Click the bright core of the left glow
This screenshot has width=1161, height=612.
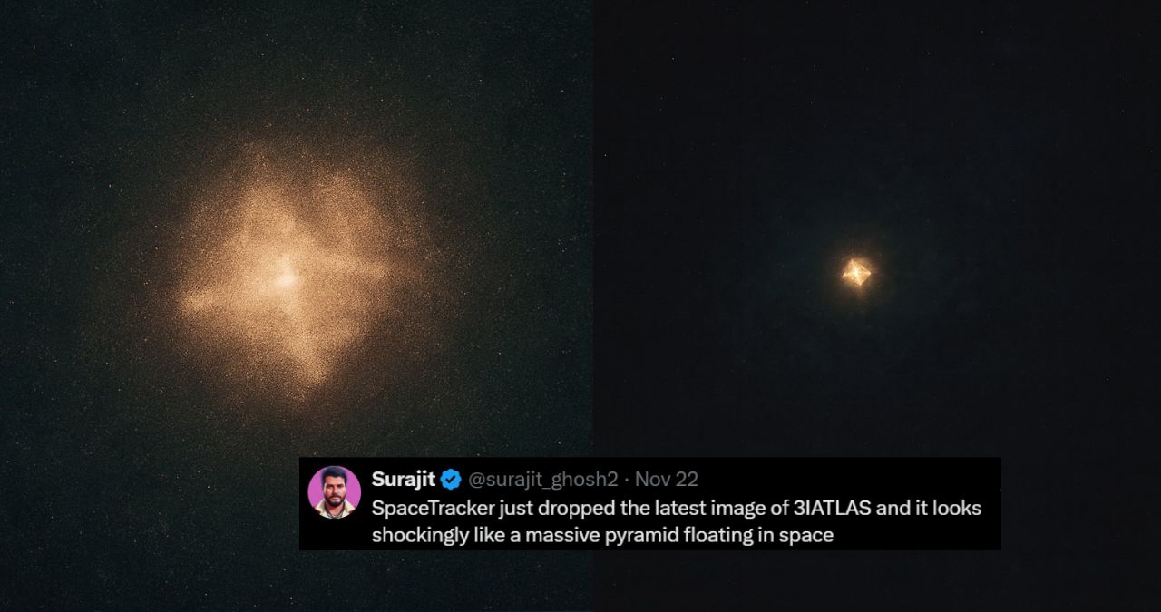pos(286,279)
